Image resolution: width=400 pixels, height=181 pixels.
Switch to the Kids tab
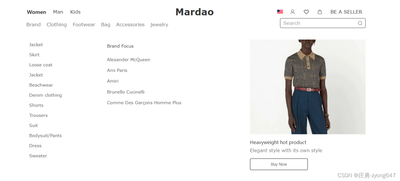(75, 12)
